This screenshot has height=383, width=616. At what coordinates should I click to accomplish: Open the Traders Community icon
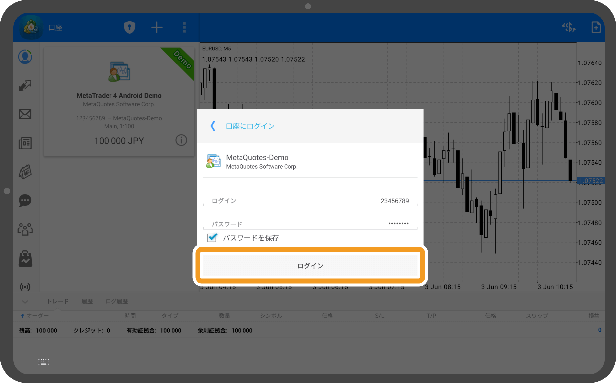pos(25,229)
